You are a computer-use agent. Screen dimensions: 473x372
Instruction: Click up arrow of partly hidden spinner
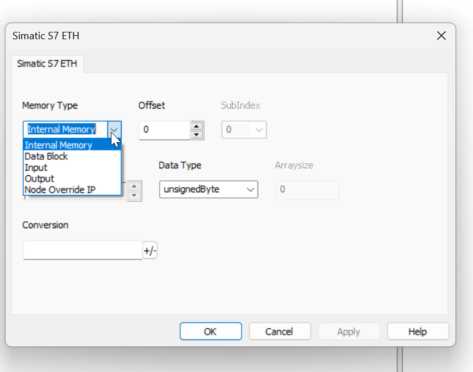[134, 186]
